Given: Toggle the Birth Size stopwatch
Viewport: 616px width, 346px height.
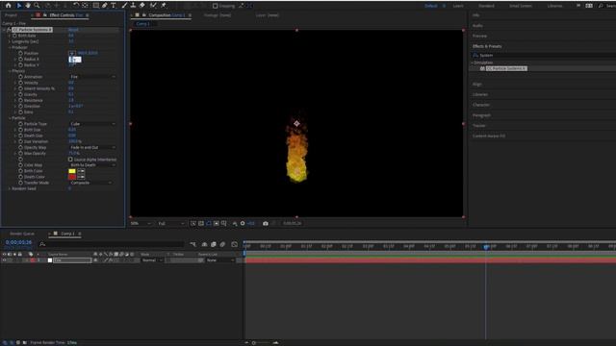Looking at the screenshot, I should (x=20, y=130).
